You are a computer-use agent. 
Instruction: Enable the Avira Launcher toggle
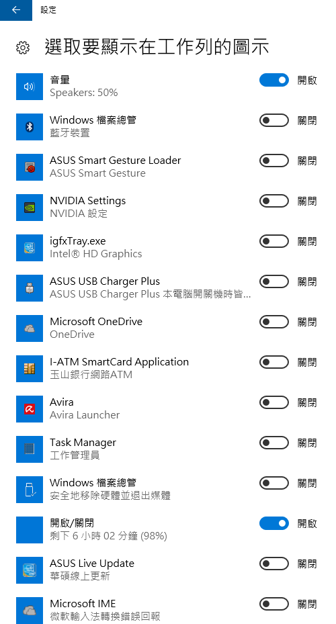tap(274, 402)
